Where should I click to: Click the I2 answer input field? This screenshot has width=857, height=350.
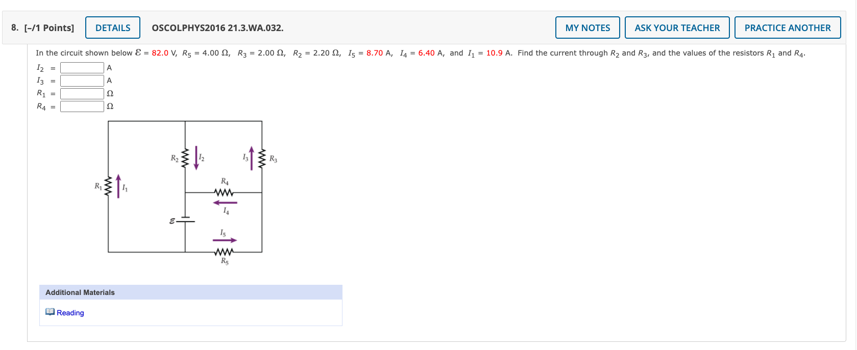tap(82, 67)
